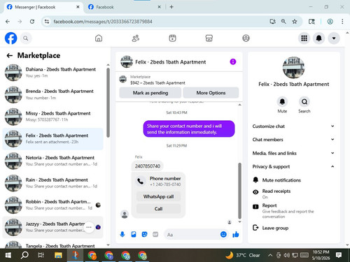Reload the page with refresh icon
The height and width of the screenshot is (262, 350).
click(x=32, y=22)
